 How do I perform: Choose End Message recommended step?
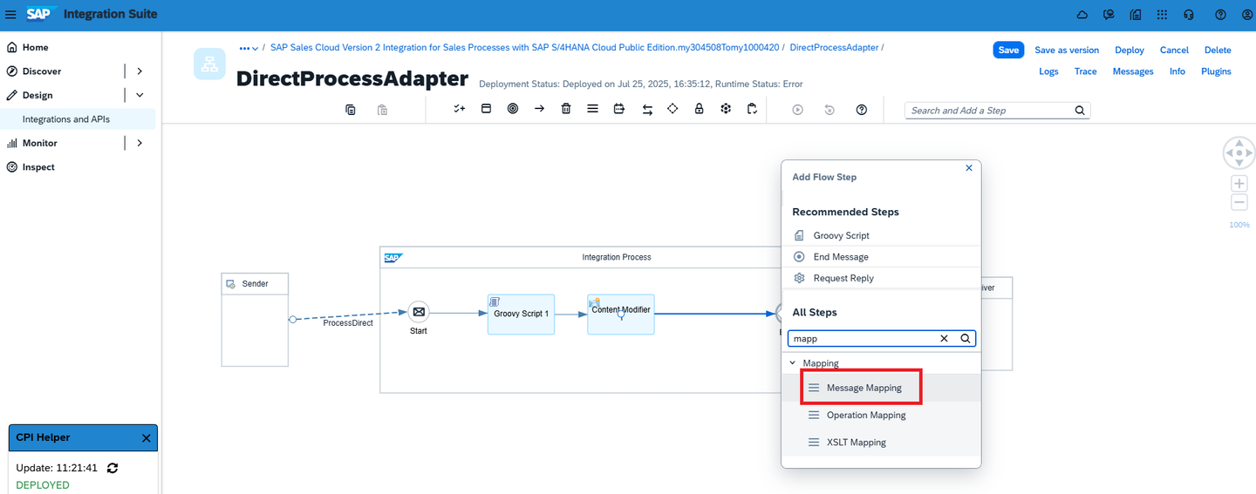[x=881, y=257]
